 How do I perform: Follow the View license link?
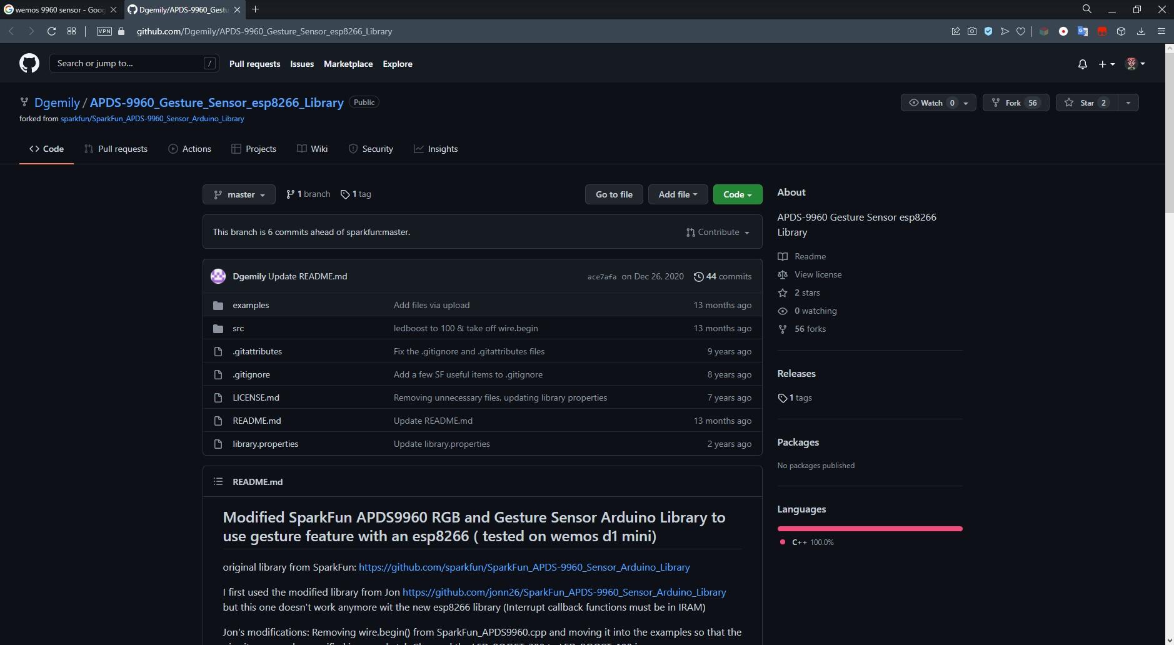(x=818, y=274)
